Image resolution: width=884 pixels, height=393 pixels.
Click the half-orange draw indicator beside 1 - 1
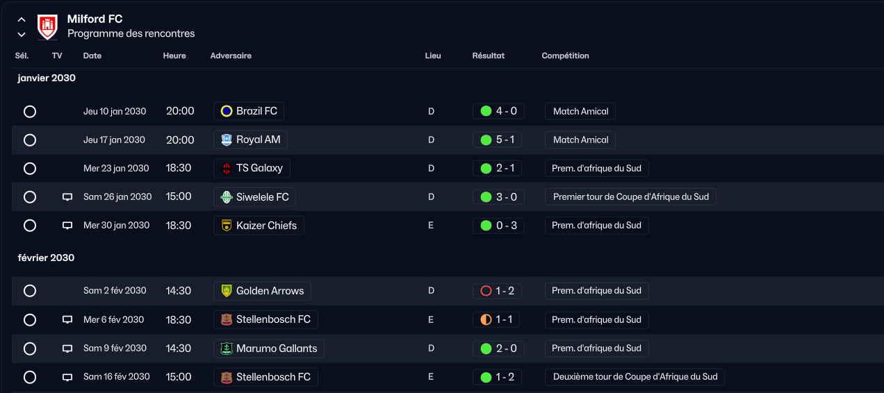[x=486, y=319]
